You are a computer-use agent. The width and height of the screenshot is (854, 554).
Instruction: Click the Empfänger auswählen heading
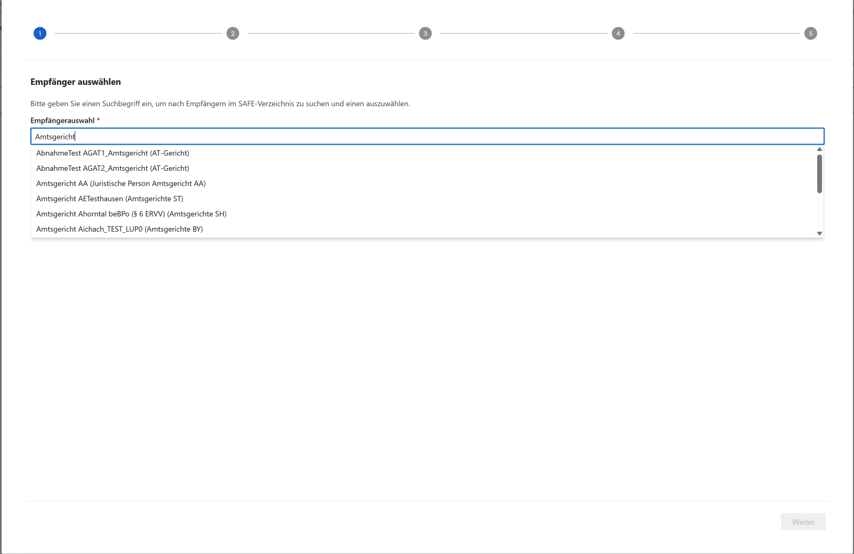pos(76,82)
